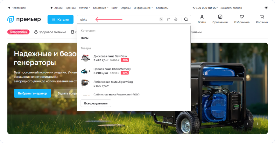275x143 pixels.
Task: Open the Акции menu item
Action: pyautogui.click(x=58, y=8)
